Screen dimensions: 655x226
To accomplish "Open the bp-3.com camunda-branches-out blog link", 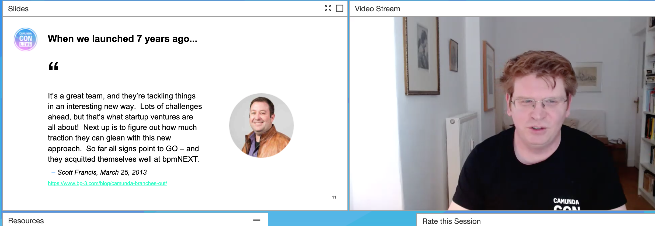I will point(107,183).
